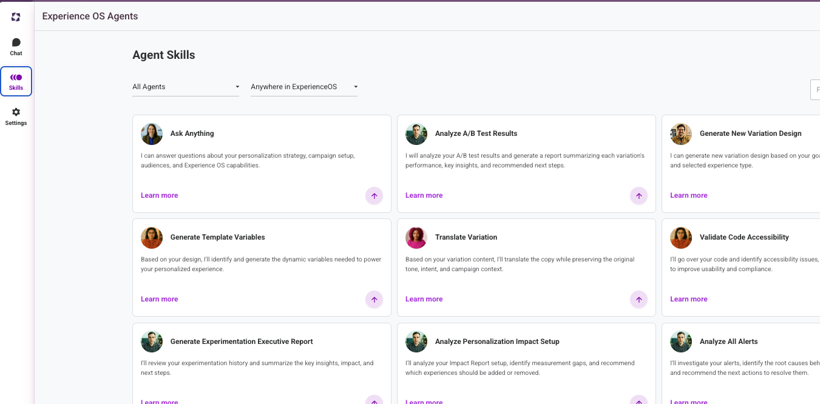The width and height of the screenshot is (820, 404).
Task: Launch Generate Template Variables arrow button
Action: [x=374, y=299]
